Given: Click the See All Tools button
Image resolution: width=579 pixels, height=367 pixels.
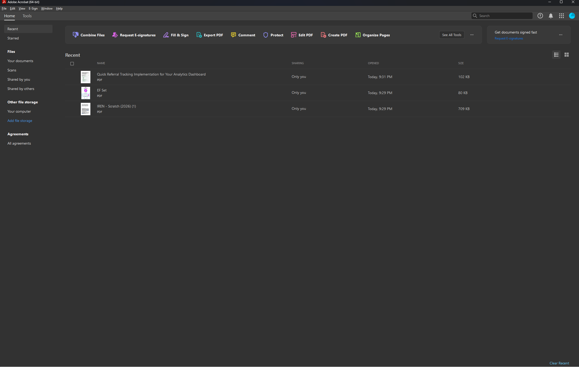Looking at the screenshot, I should click(x=452, y=35).
